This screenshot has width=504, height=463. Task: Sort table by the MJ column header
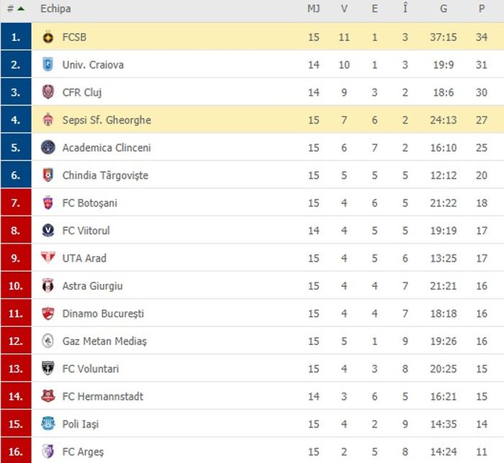click(314, 9)
